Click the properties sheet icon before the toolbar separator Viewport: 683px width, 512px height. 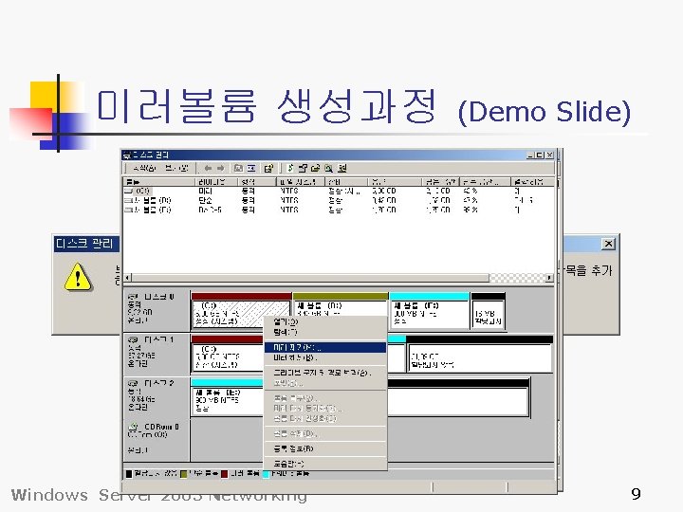pos(268,168)
